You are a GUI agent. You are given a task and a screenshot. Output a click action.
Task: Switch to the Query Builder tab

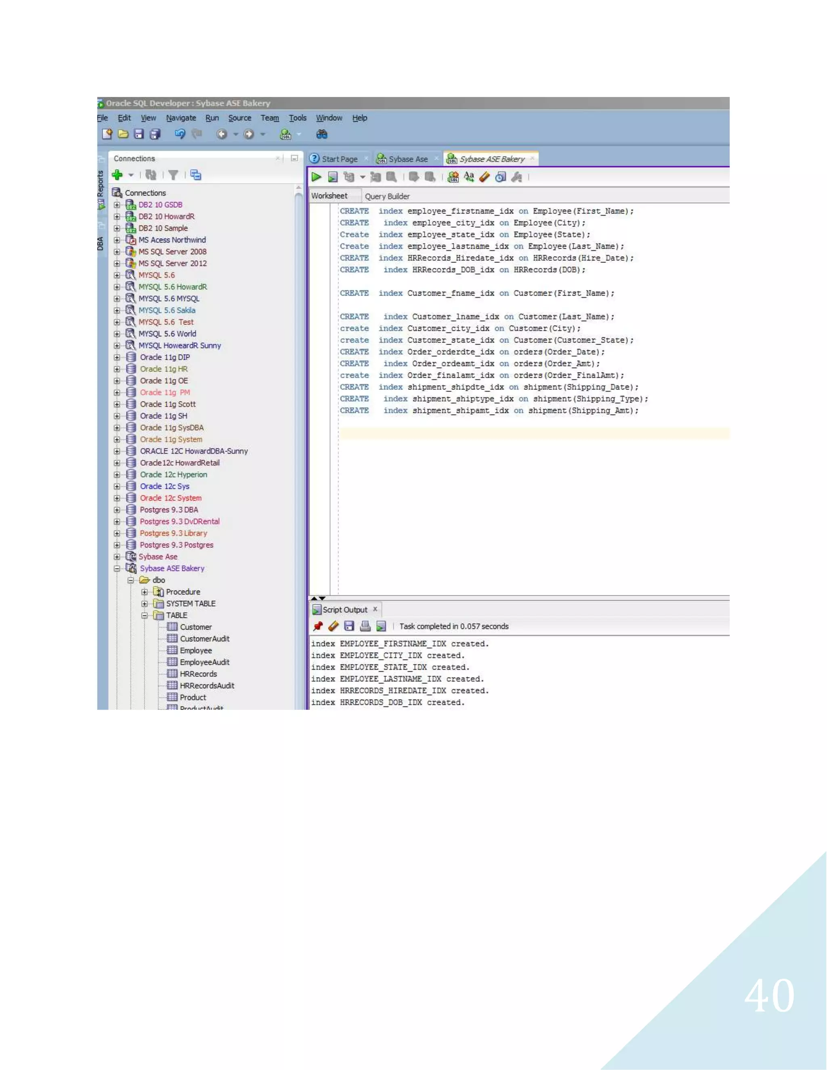387,196
